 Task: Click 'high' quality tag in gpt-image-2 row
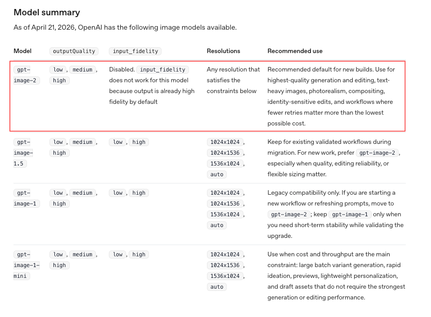coord(59,80)
